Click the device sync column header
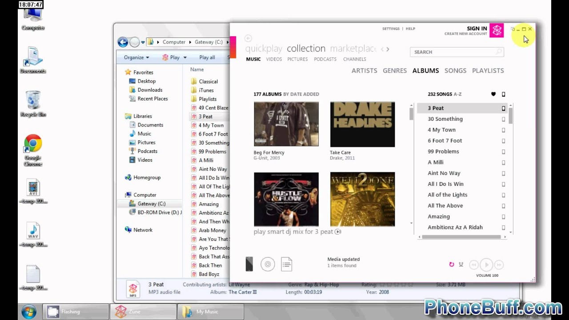Viewport: 569px width, 320px height. pos(504,94)
